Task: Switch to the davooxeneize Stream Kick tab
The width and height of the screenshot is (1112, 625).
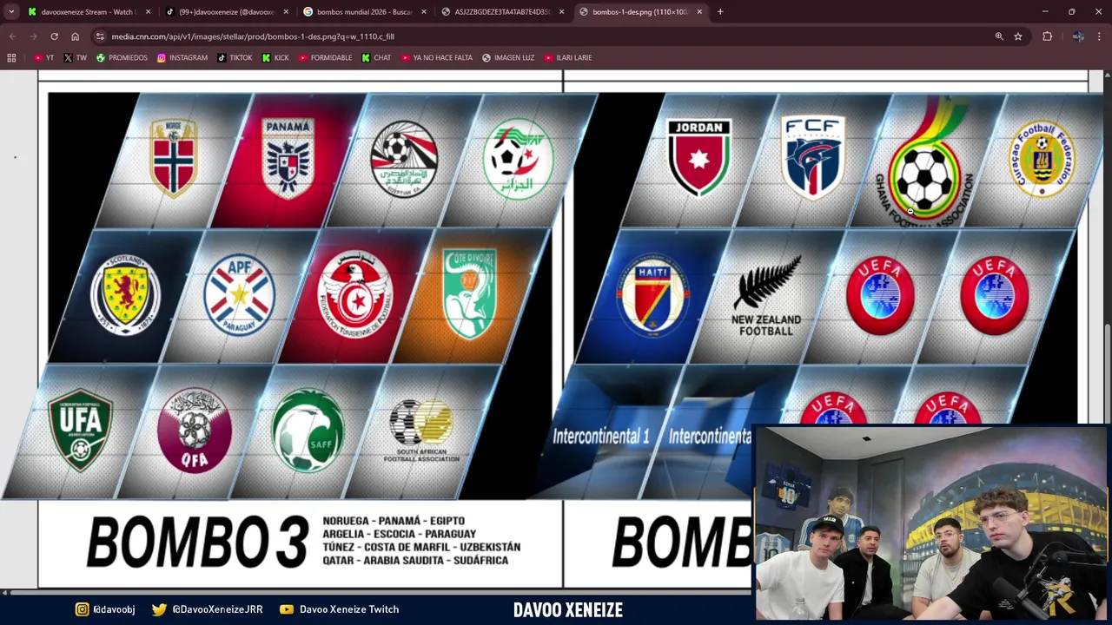Action: click(x=88, y=12)
